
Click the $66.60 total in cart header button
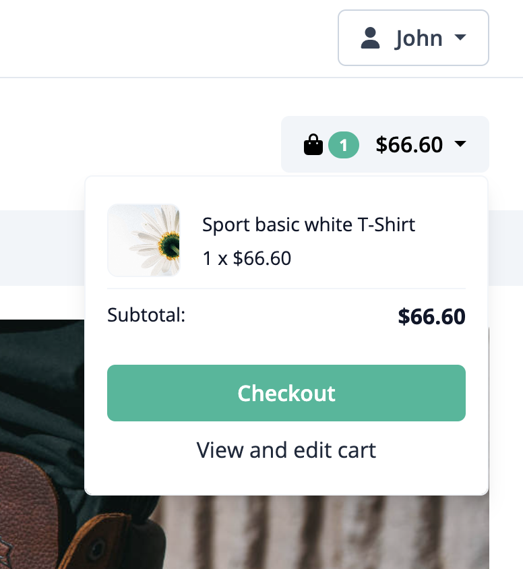tap(409, 145)
